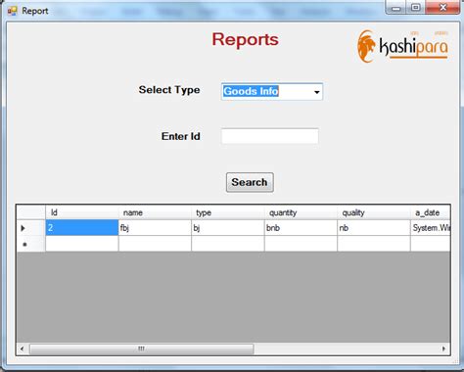Sort by the Id column header

(x=82, y=212)
